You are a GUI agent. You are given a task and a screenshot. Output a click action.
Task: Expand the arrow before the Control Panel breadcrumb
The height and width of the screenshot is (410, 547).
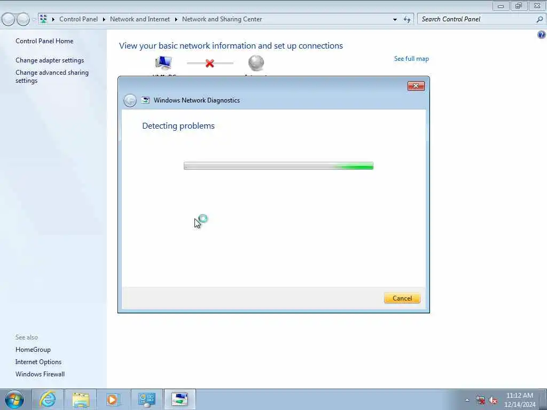tap(53, 20)
